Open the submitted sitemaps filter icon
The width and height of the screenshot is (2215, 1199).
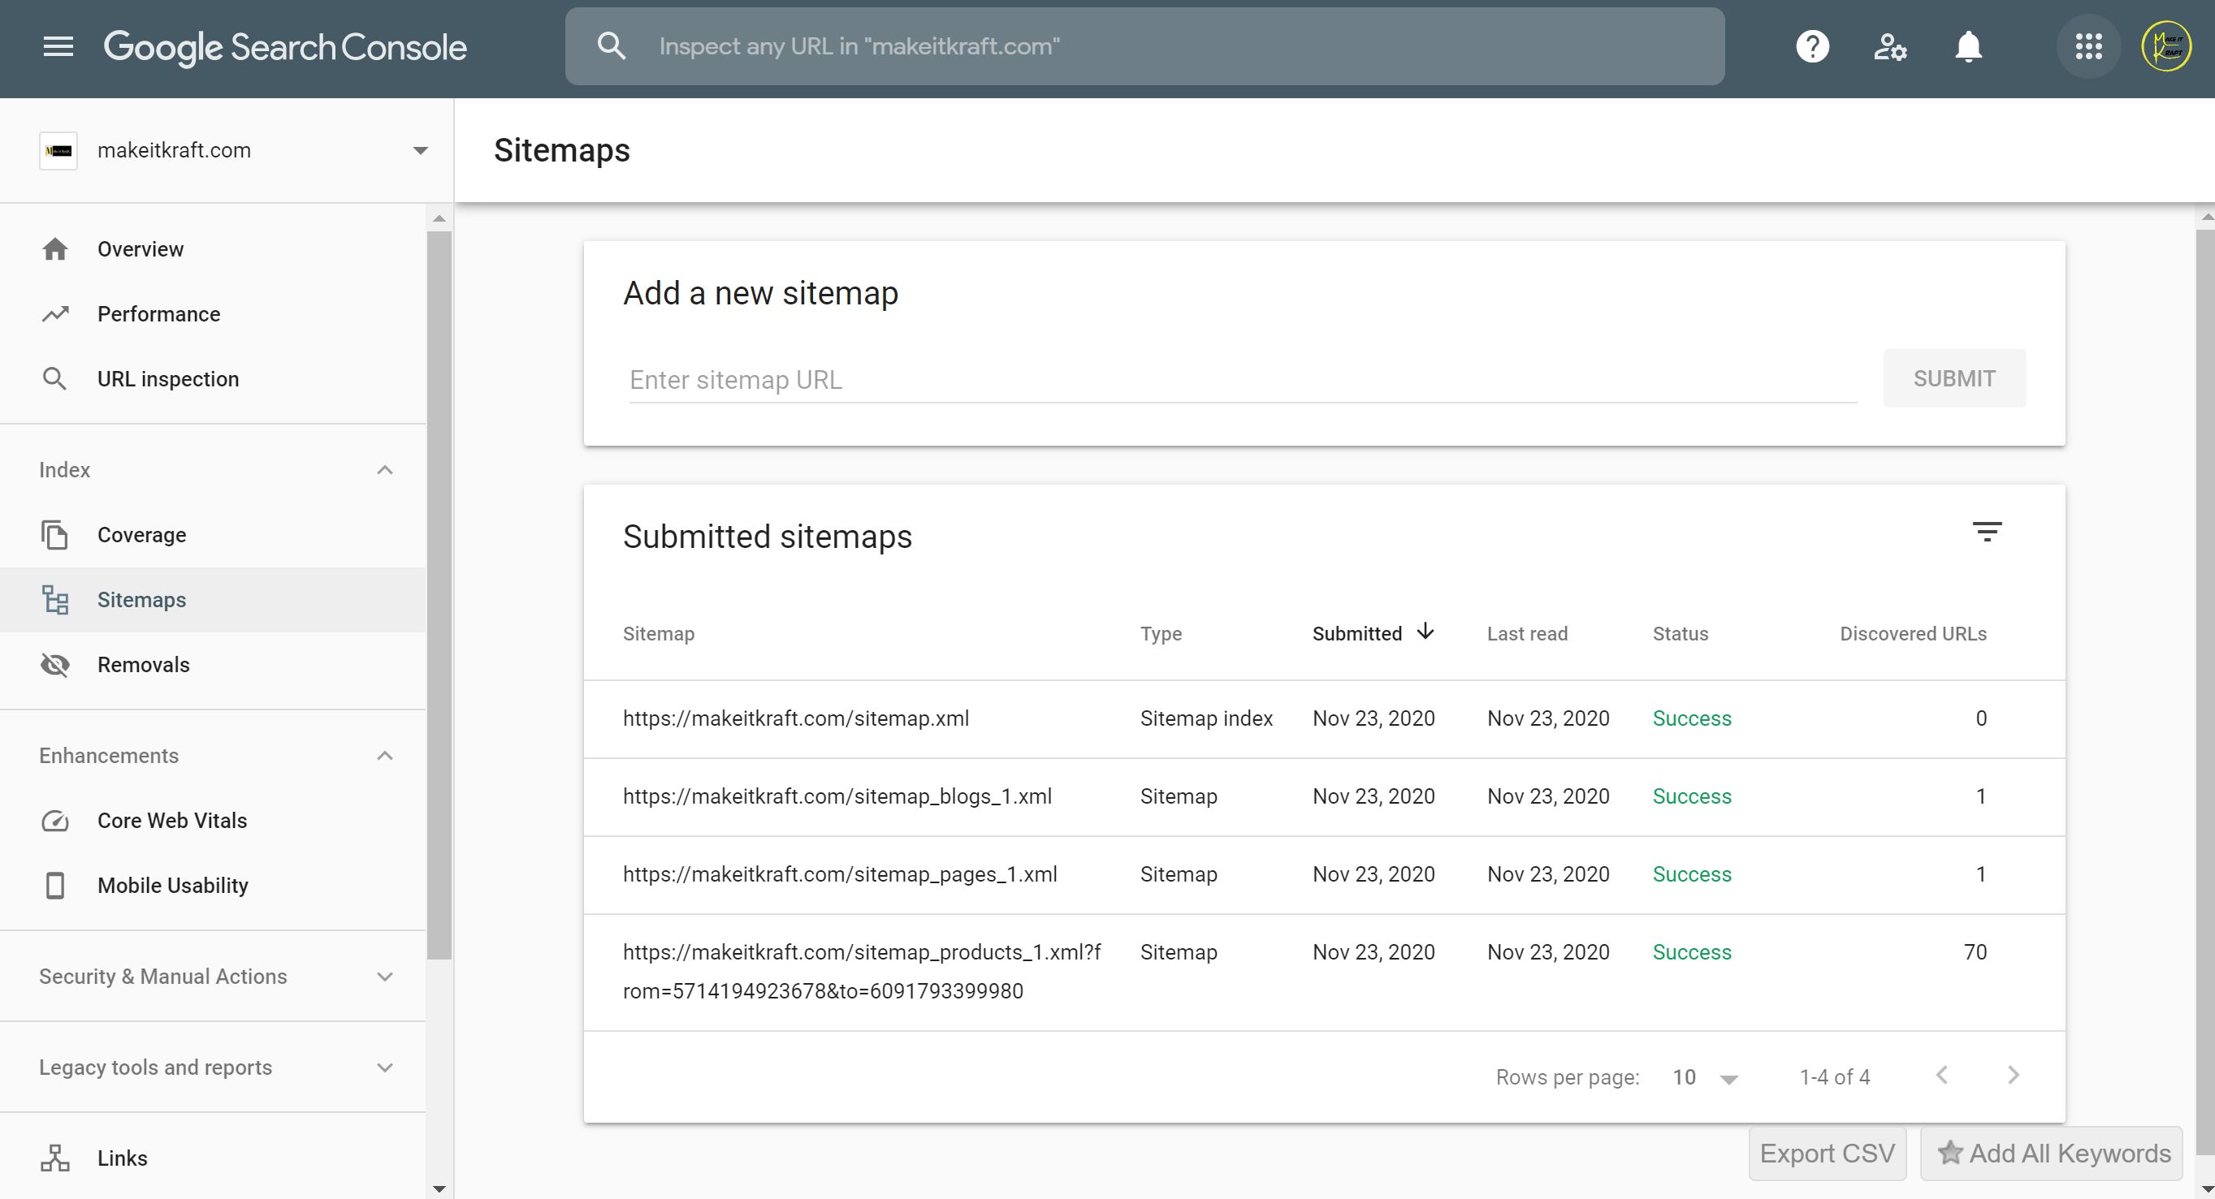tap(1986, 532)
